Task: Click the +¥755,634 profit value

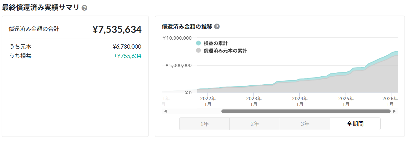Action: pyautogui.click(x=127, y=56)
